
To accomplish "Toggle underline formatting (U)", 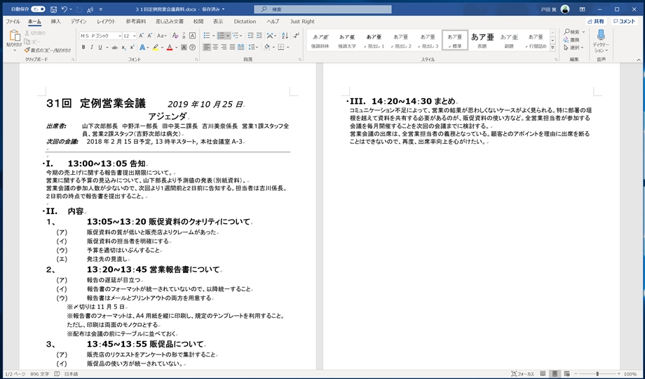I will pos(100,48).
